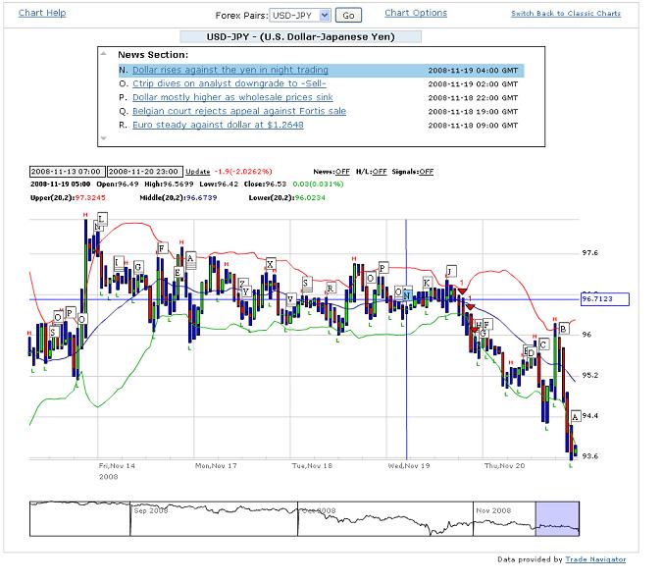
Task: Click the highlighted range in timeline navigator
Action: pos(557,517)
